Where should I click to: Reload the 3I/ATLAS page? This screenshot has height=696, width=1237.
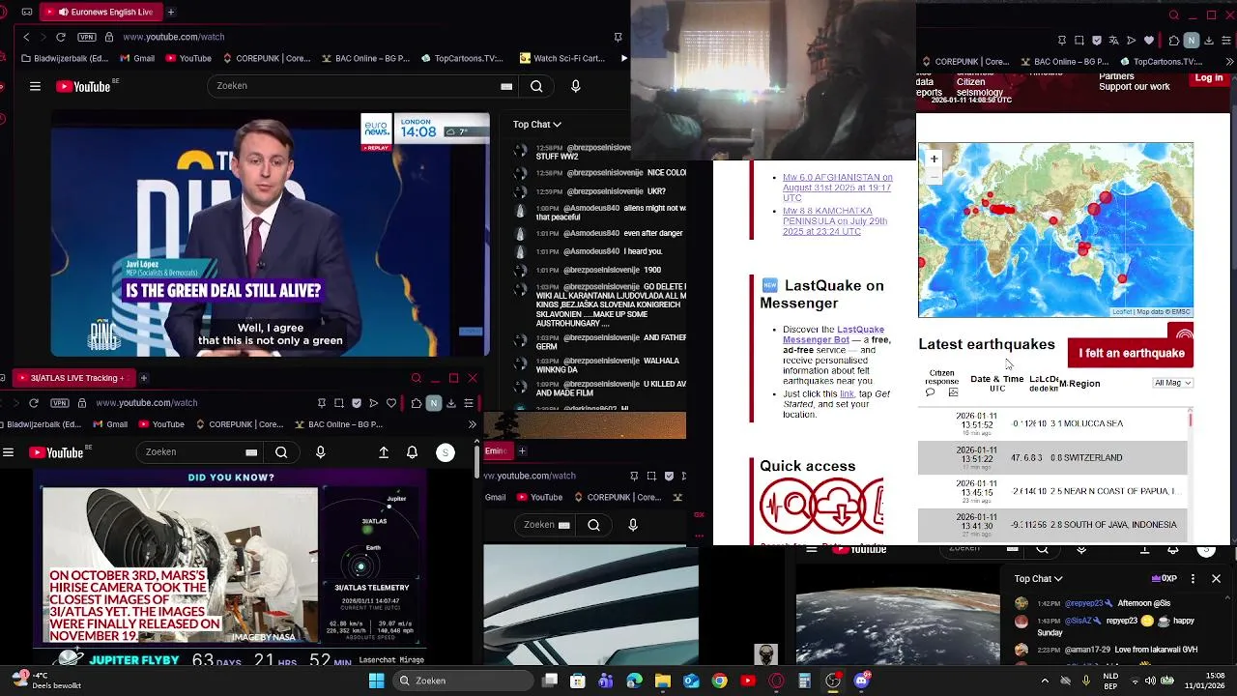pyautogui.click(x=34, y=402)
